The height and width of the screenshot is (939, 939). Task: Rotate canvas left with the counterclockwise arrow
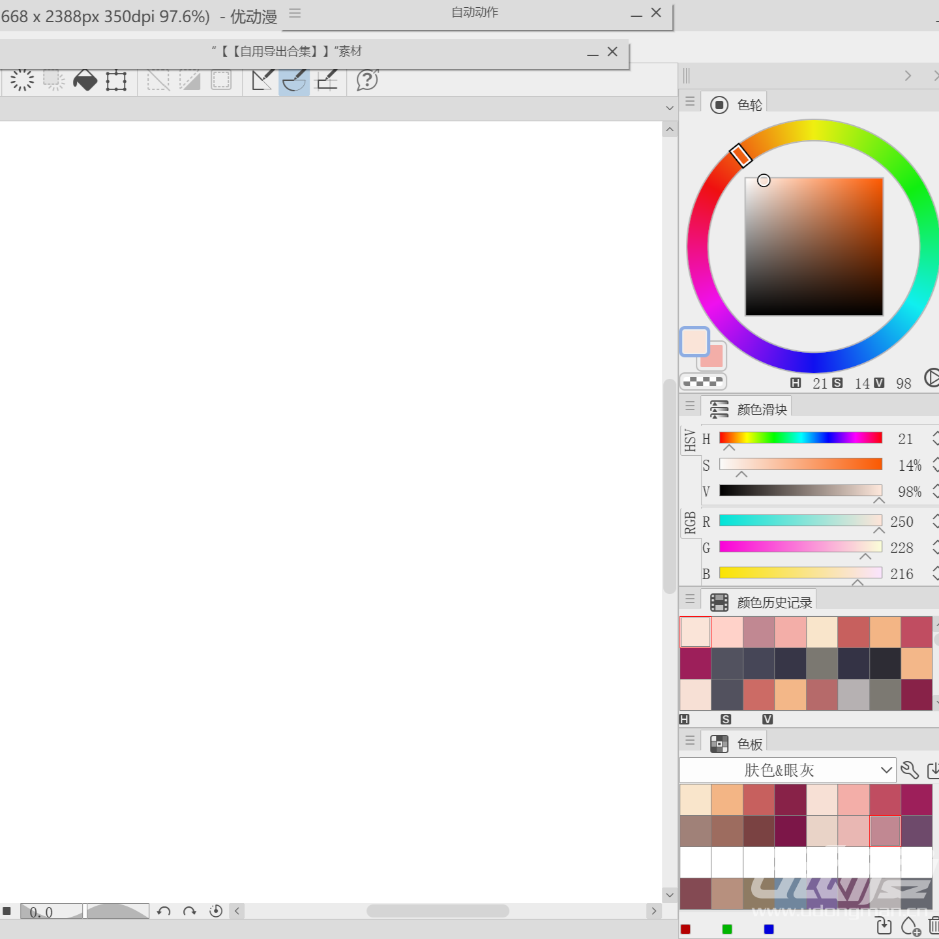(164, 911)
